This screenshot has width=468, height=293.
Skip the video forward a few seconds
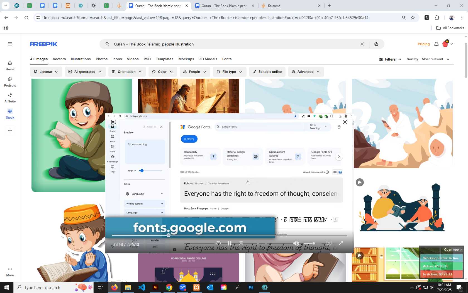click(x=241, y=243)
